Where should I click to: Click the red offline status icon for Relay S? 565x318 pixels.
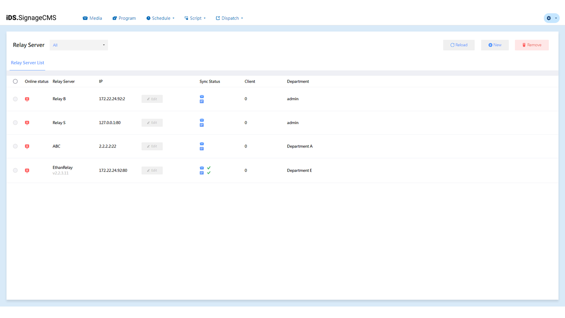pos(27,123)
